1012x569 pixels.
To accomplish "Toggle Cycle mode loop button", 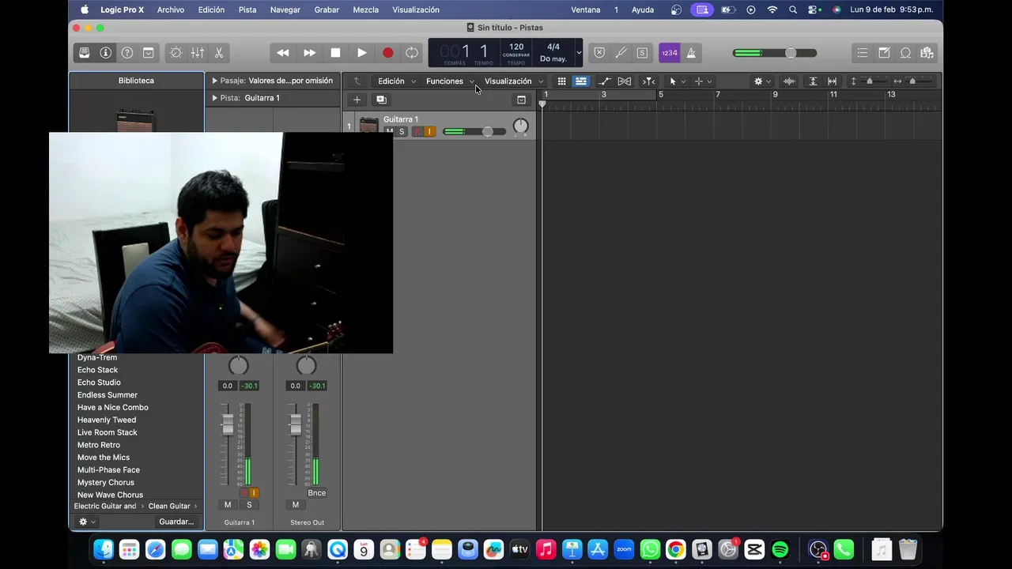I will (x=412, y=53).
